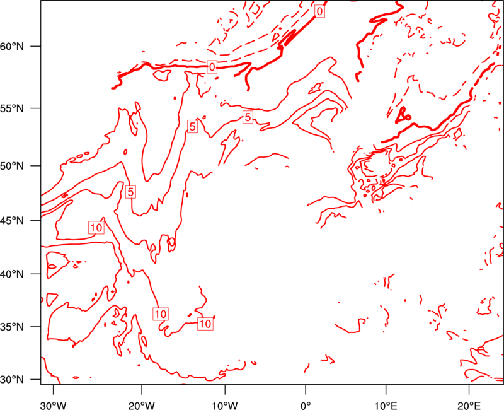Screen dimensions: 504x410
Task: Click the 30°N latitude axis label
Action: [x=12, y=380]
